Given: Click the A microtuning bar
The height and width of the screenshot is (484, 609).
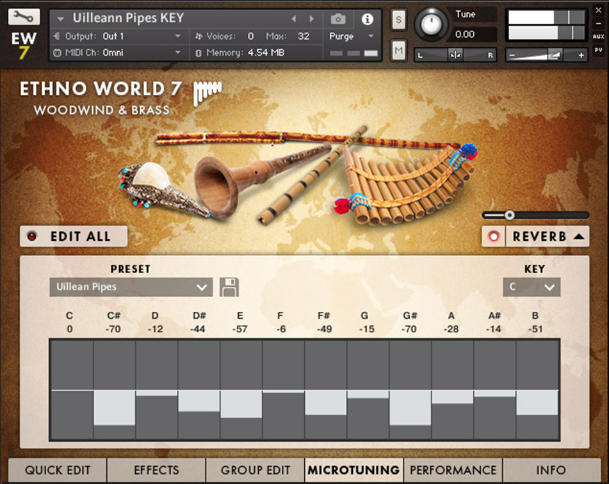Looking at the screenshot, I should [453, 397].
